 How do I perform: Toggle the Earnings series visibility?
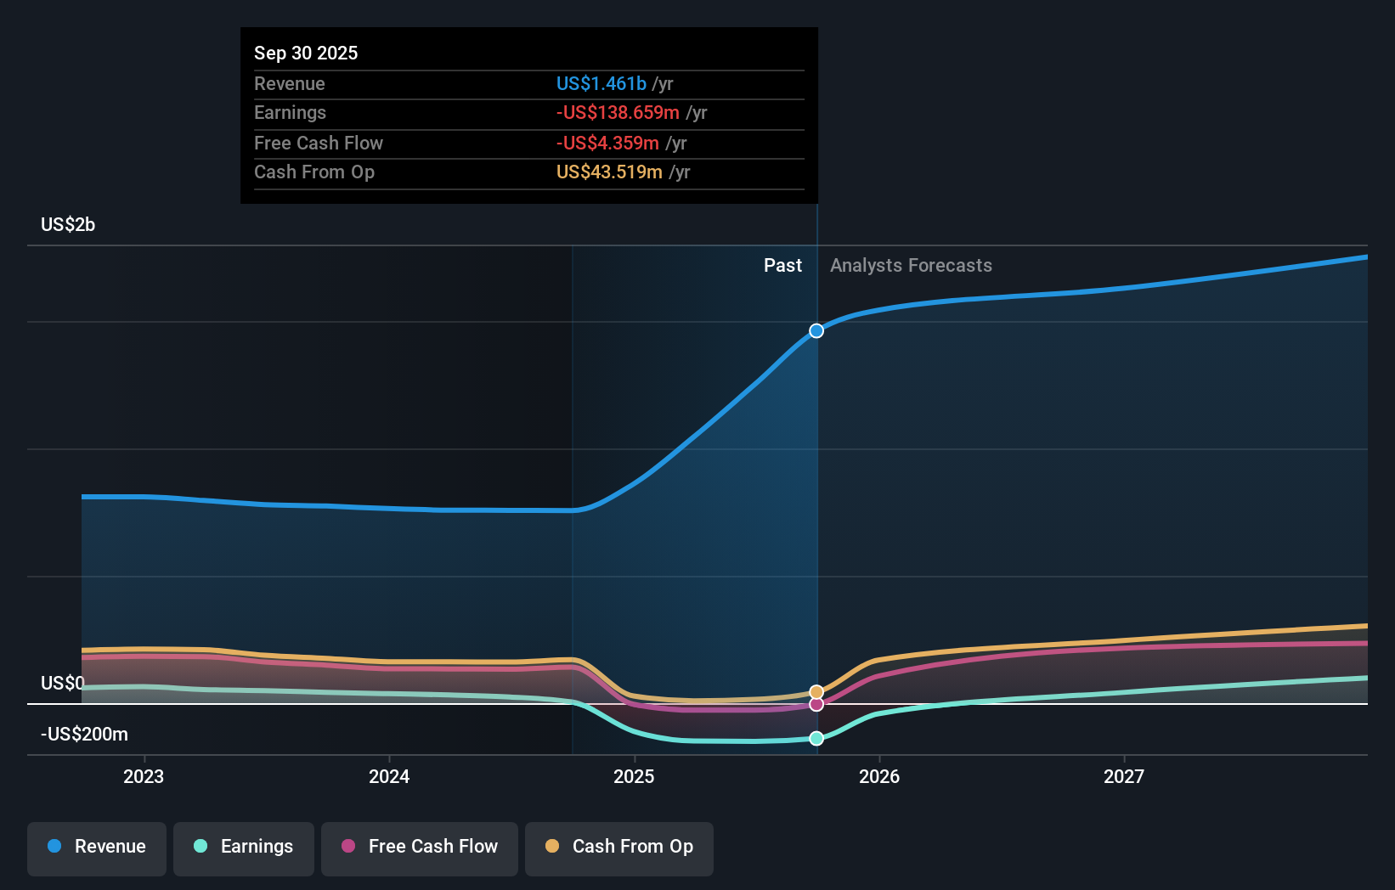tap(244, 848)
